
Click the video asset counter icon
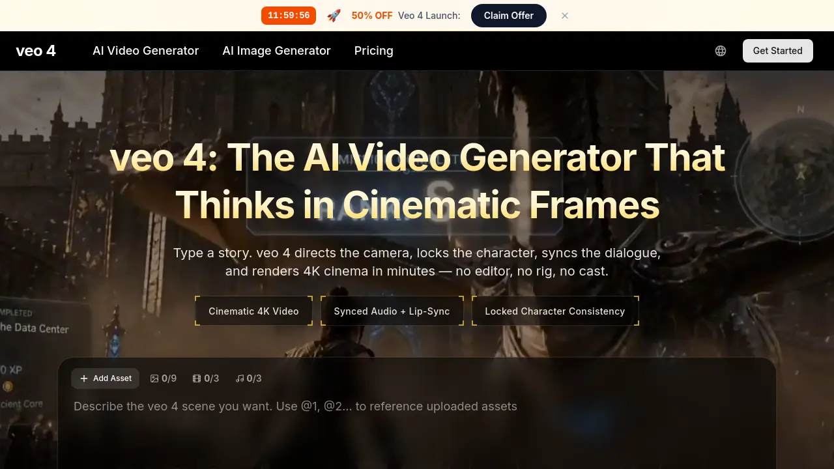[x=197, y=378]
